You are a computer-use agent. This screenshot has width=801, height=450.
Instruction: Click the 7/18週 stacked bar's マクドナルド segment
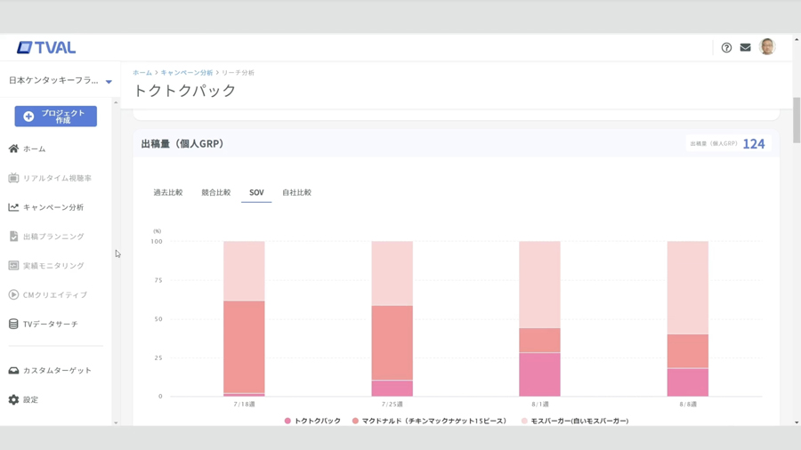[244, 347]
